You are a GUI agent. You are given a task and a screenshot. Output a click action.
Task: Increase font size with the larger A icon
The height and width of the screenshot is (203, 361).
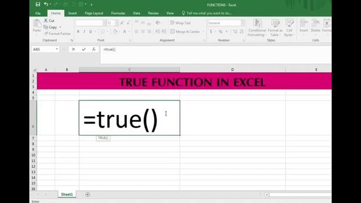122,23
